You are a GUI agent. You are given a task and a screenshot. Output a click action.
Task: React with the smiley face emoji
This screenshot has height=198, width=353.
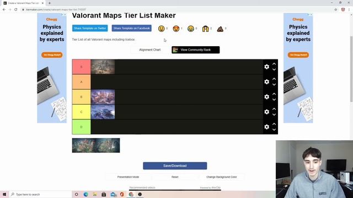161,29
